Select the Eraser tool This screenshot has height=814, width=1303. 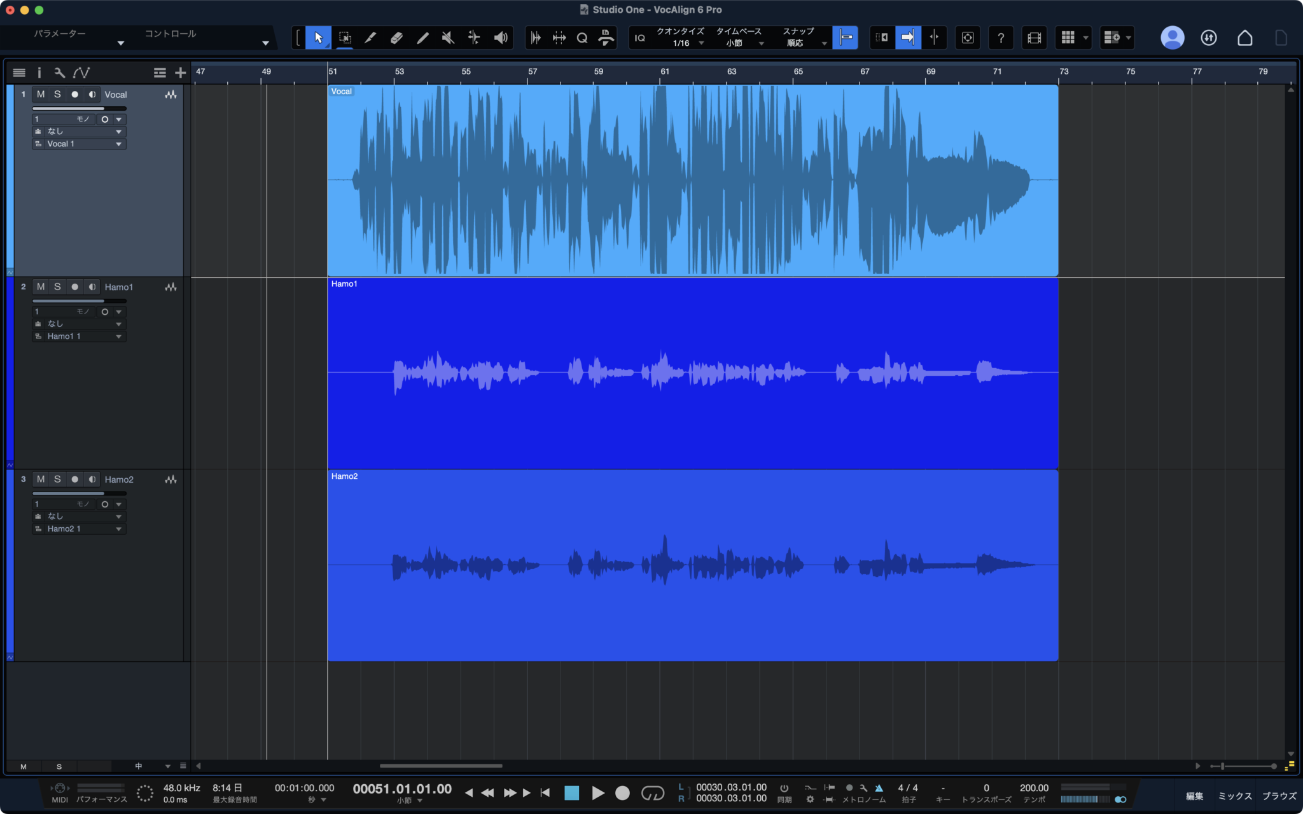pyautogui.click(x=396, y=37)
